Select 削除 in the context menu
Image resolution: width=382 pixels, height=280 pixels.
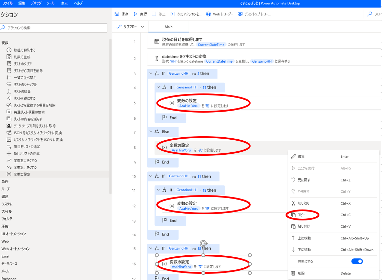coord(301,273)
